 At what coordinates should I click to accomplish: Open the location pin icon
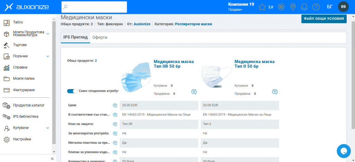[293, 7]
